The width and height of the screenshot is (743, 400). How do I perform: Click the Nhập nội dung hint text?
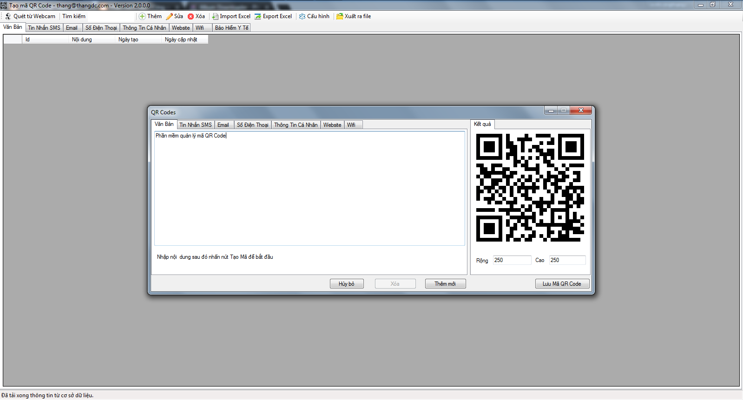click(215, 257)
